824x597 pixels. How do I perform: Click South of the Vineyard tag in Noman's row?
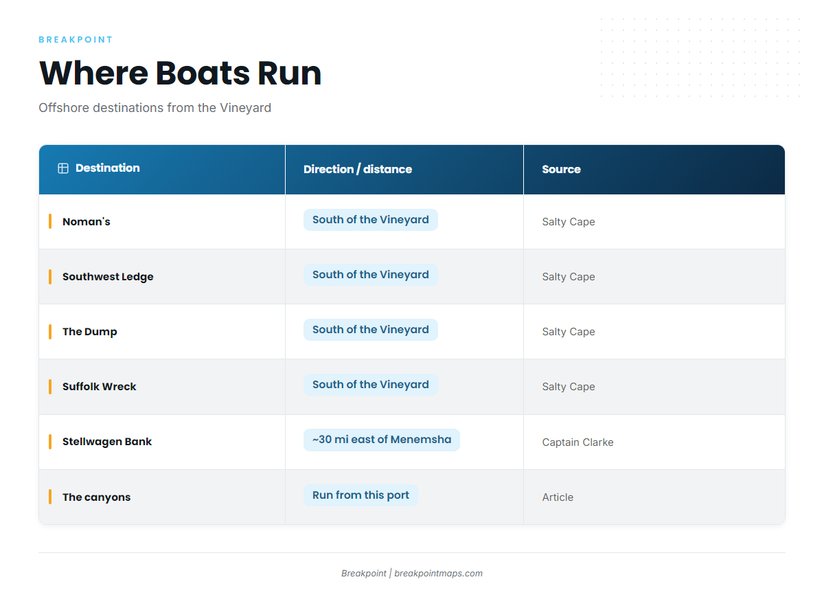[x=371, y=220]
